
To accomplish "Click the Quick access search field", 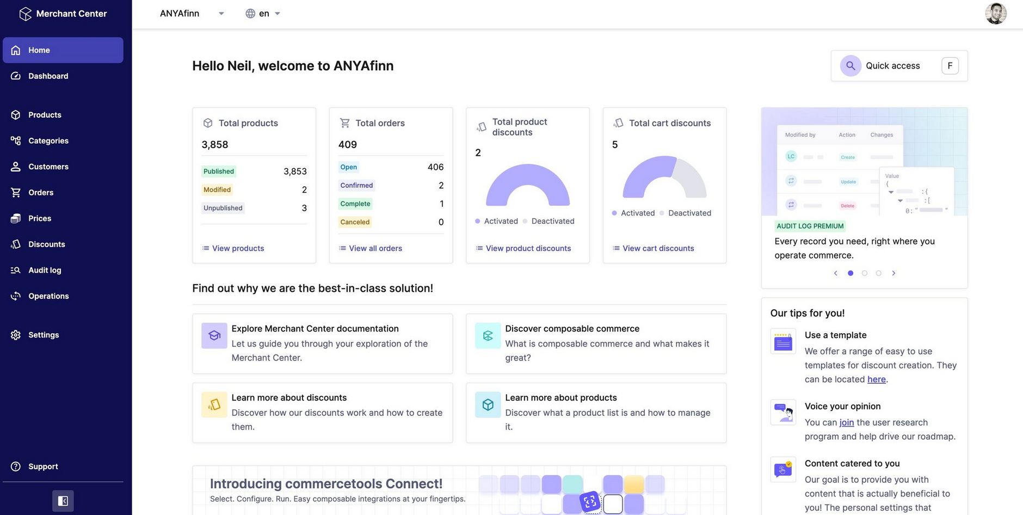I will coord(899,66).
